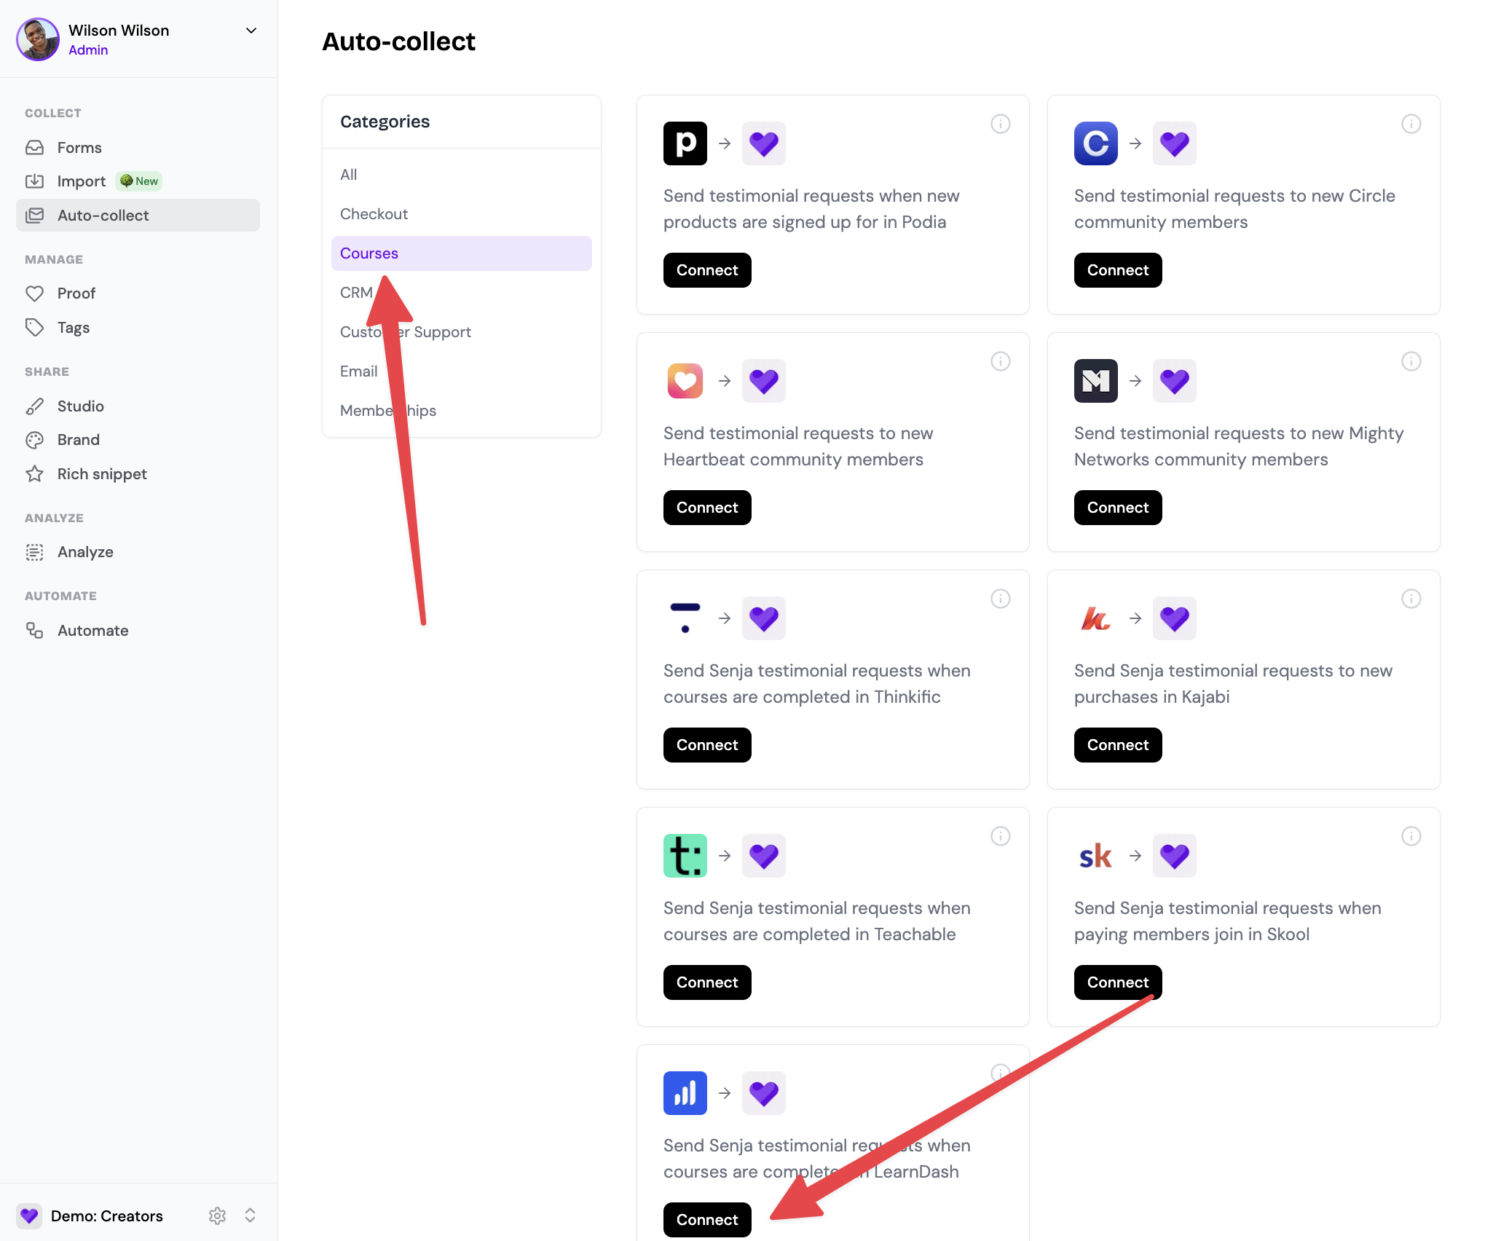Show info for the Mighty Networks card
Viewport: 1509px width, 1241px height.
(x=1411, y=361)
